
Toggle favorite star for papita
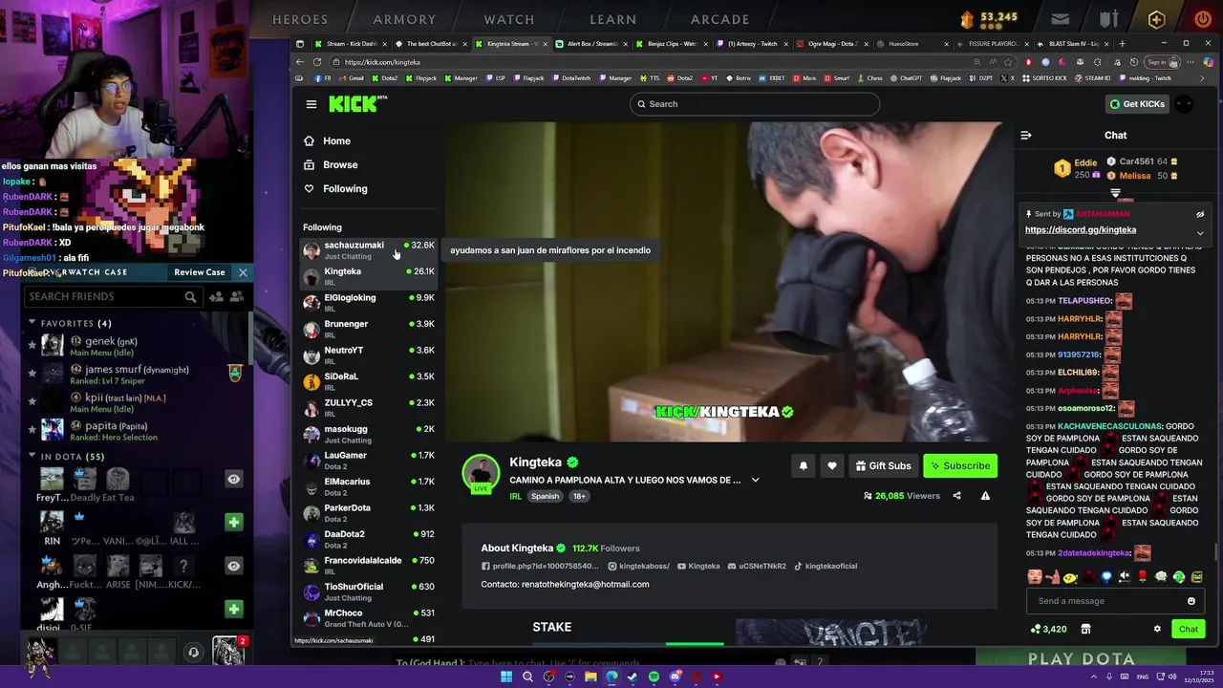coord(32,430)
